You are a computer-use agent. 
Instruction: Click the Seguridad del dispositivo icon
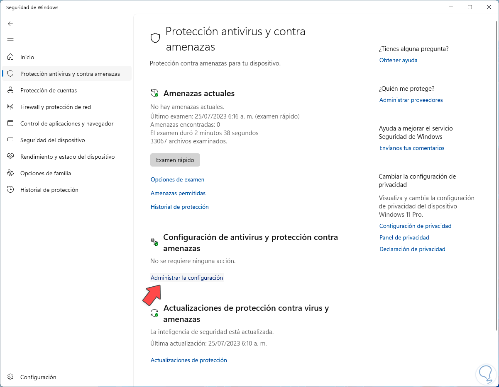pos(11,140)
